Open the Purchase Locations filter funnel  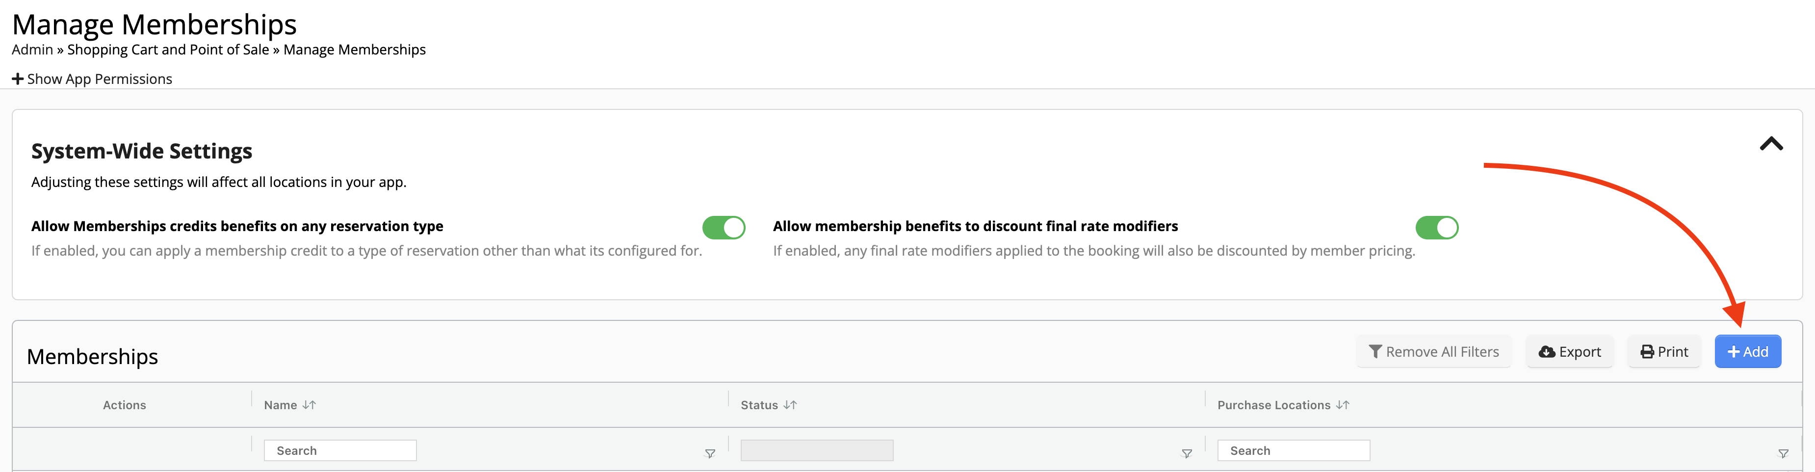tap(1783, 454)
